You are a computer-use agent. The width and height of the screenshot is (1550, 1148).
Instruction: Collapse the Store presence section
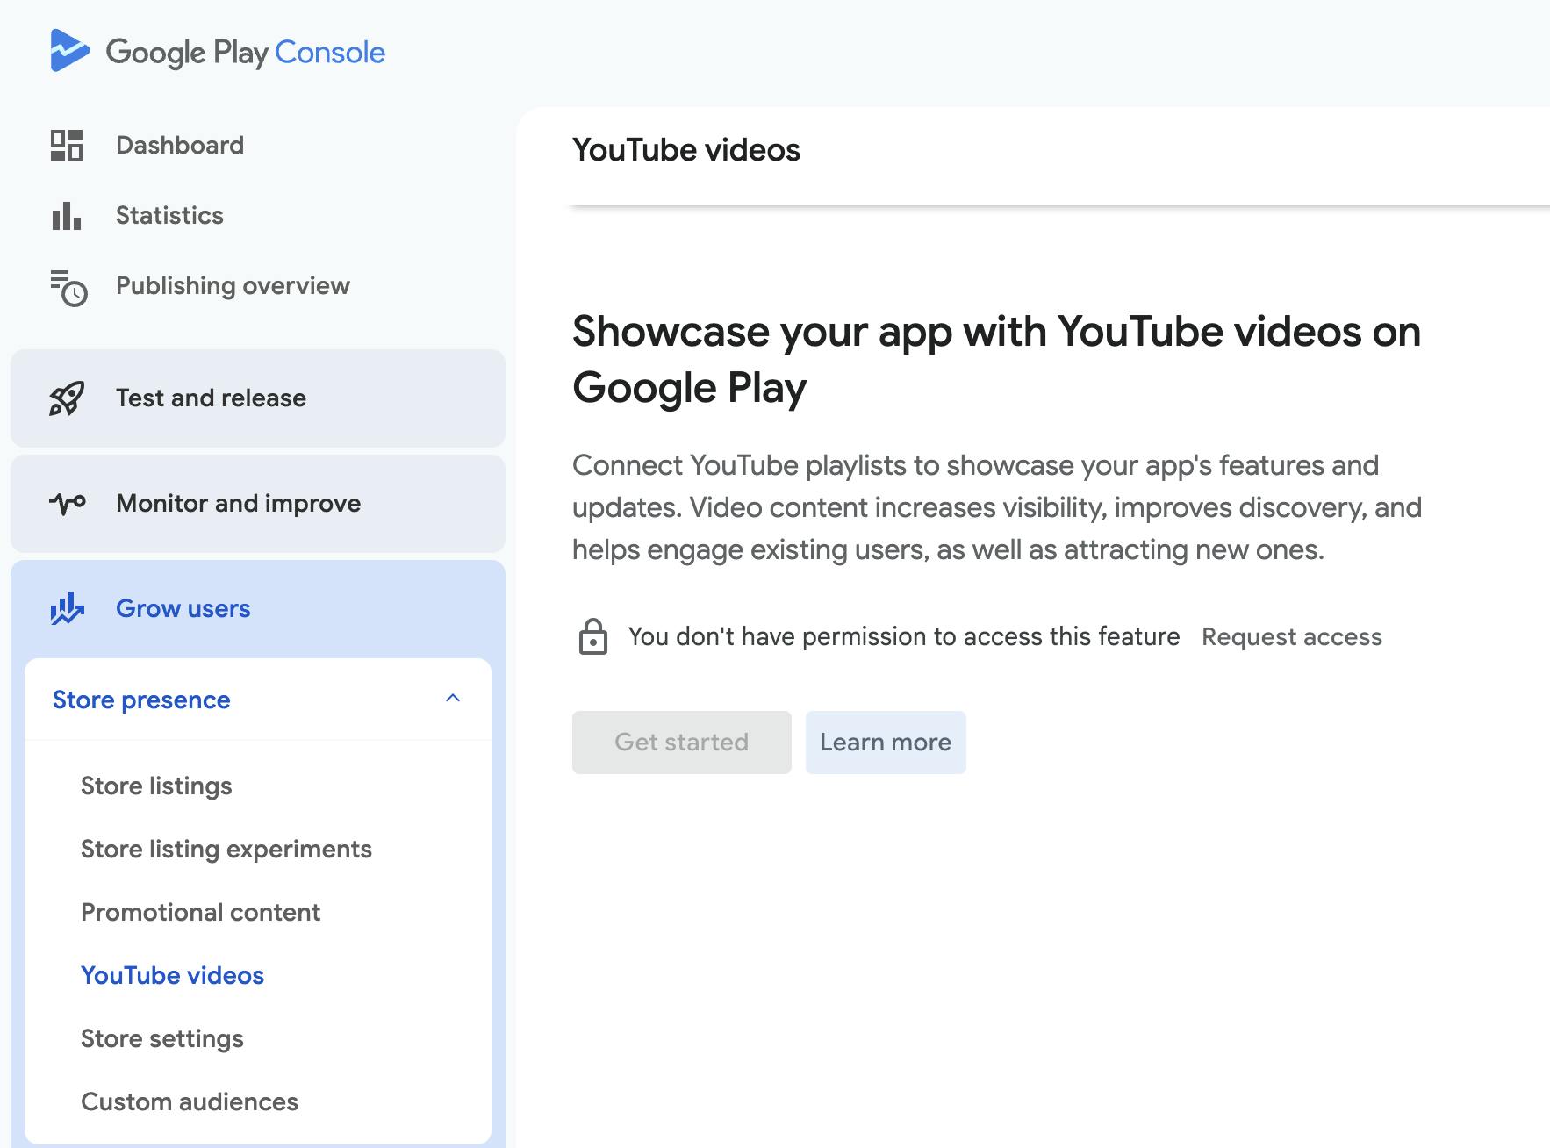(x=454, y=699)
